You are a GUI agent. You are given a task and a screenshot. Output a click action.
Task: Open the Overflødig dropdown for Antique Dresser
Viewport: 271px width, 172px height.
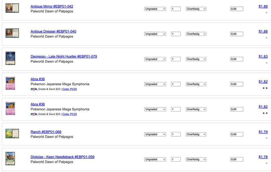pos(196,34)
